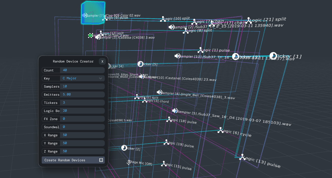Click the Sampler [5] Sub37_Saw speaker icon
The image size is (332, 178).
(x=174, y=110)
